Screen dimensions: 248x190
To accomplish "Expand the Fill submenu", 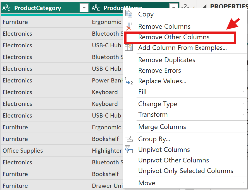I will click(243, 92).
